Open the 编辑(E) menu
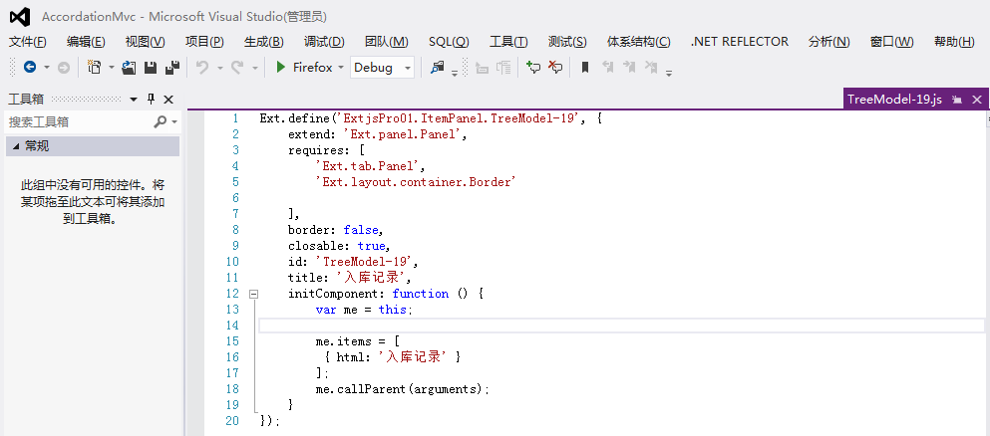This screenshot has width=990, height=436. 86,42
